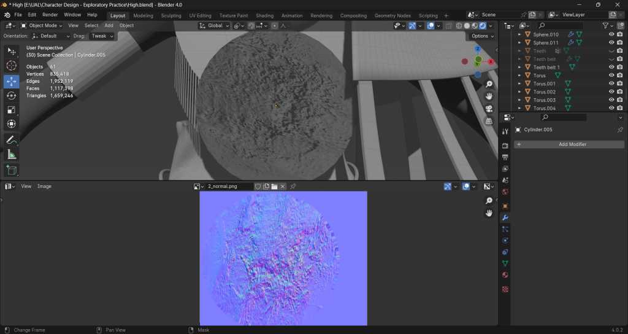Open the viewport Add menu

(109, 26)
